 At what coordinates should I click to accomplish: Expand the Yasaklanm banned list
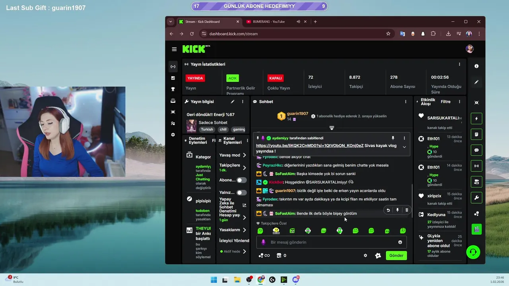[x=244, y=230]
